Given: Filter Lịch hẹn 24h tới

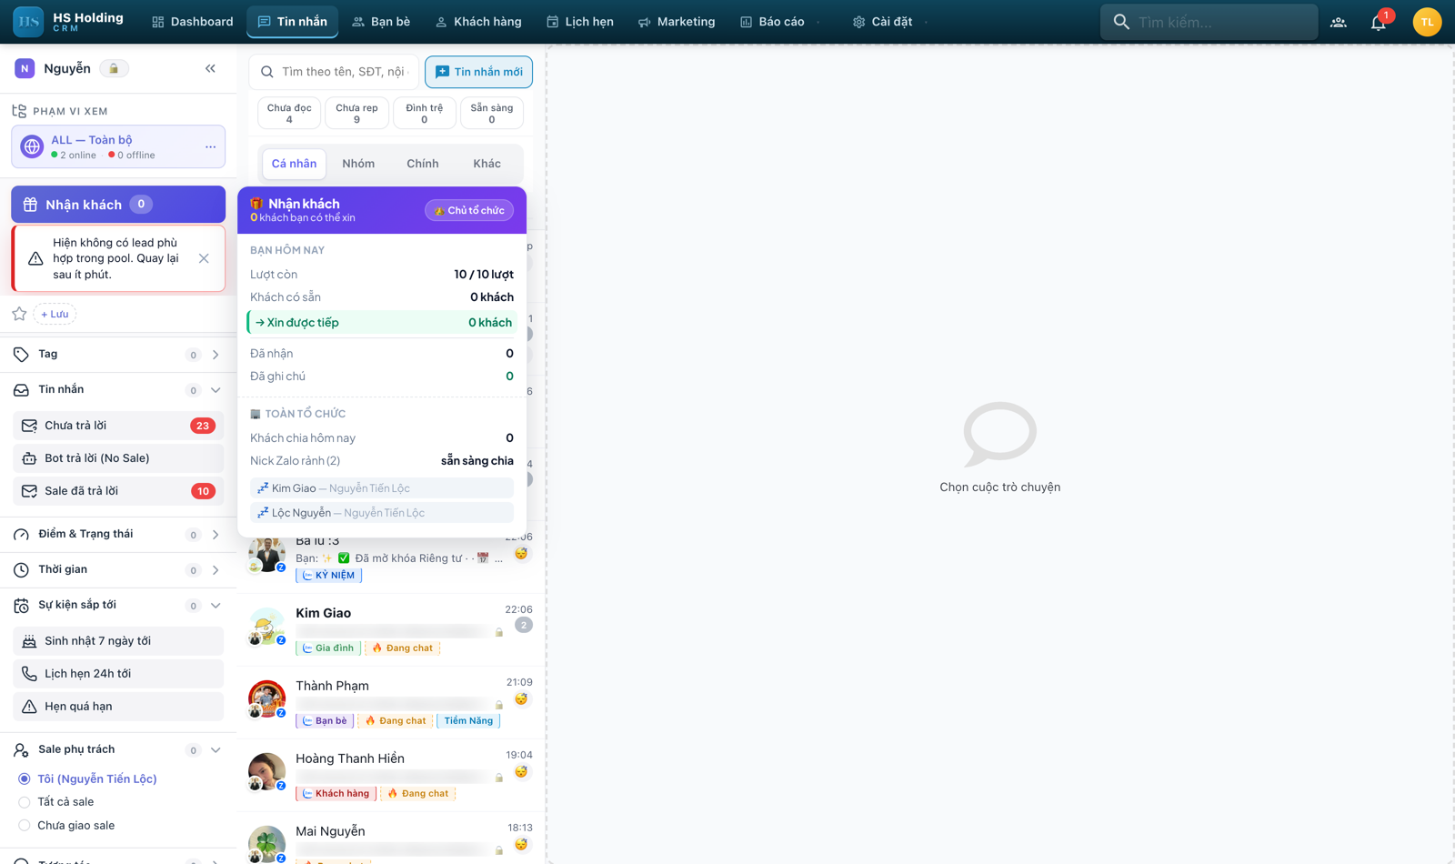Looking at the screenshot, I should [x=118, y=674].
